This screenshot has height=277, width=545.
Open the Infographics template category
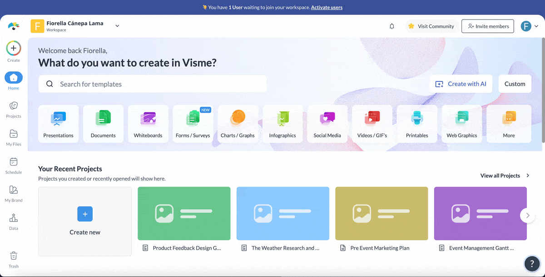point(282,123)
